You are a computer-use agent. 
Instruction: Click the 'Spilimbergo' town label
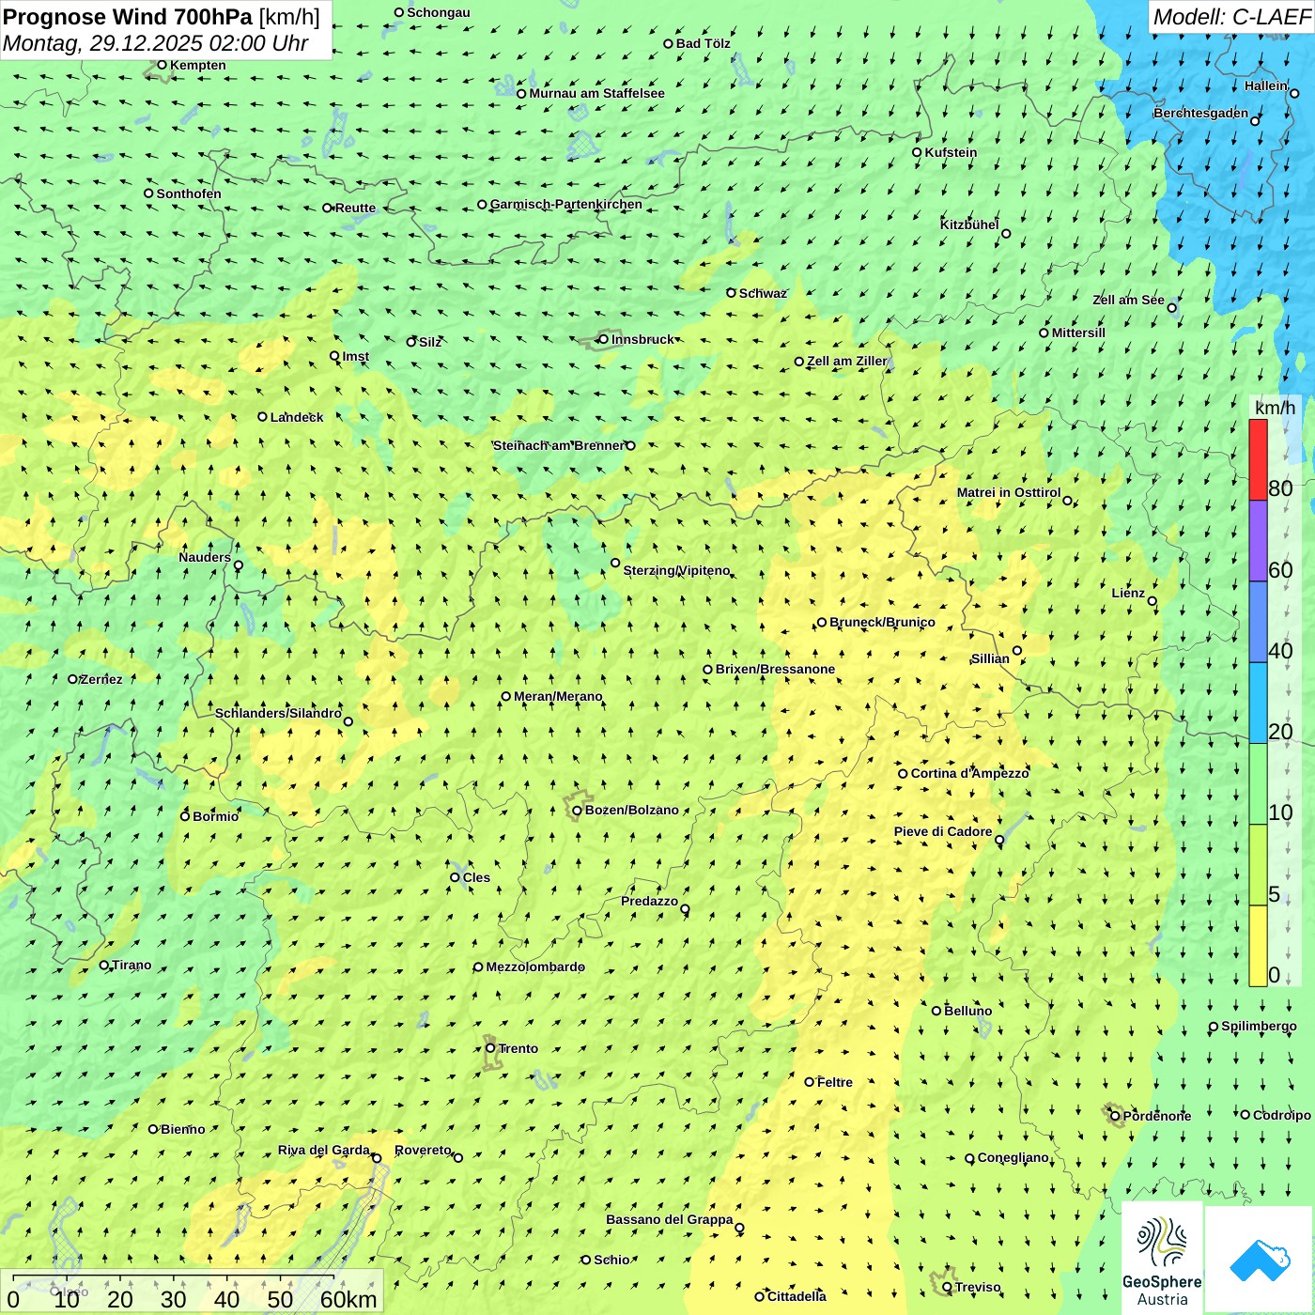(1259, 1026)
